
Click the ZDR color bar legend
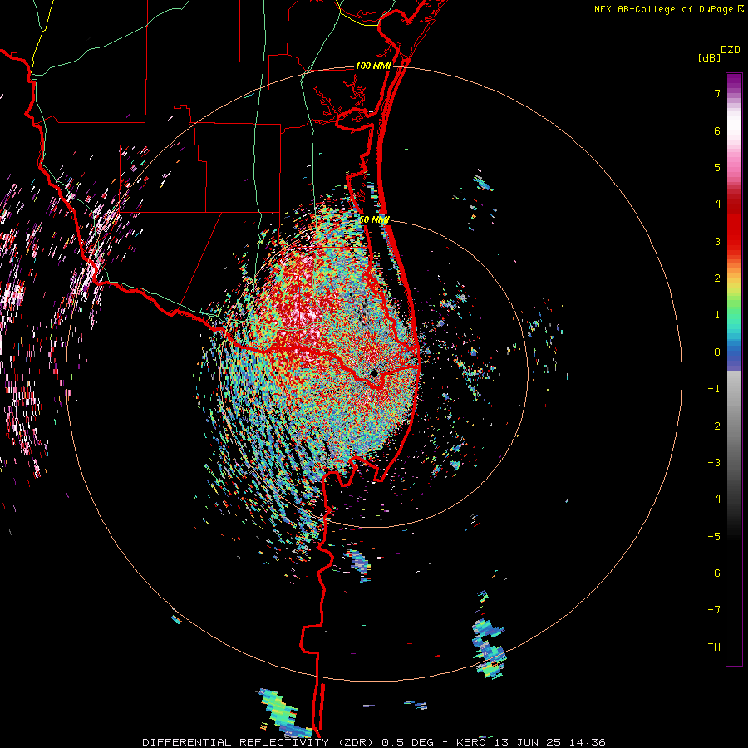pyautogui.click(x=734, y=369)
